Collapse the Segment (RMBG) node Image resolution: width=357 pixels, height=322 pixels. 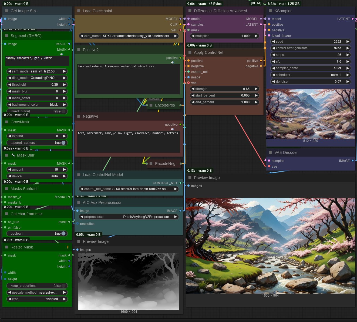click(7, 36)
